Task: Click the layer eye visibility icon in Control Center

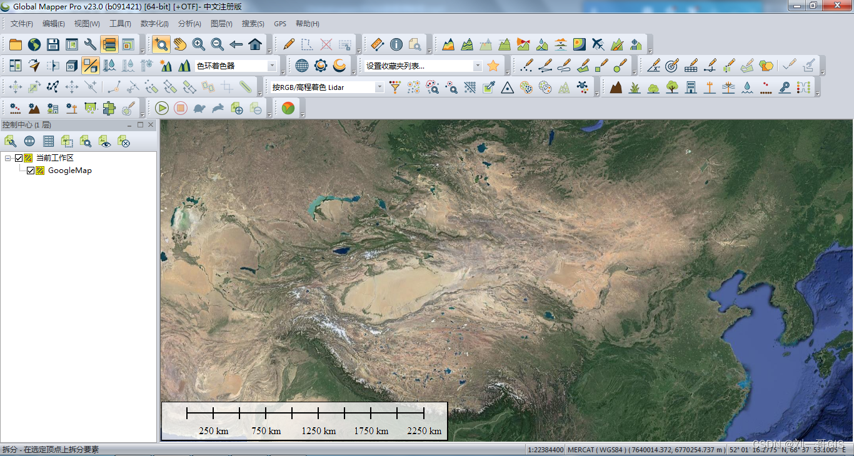Action: tap(104, 142)
